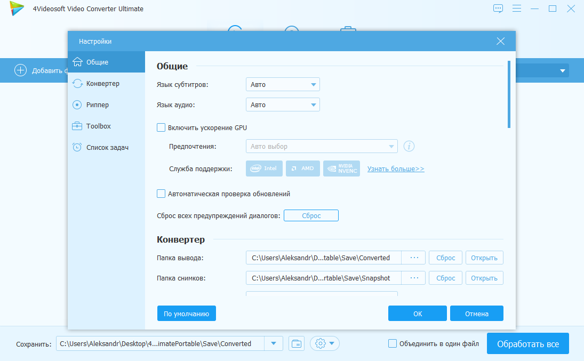Browse for Папка вывода with three-dots button
Image resolution: width=584 pixels, height=361 pixels.
tap(414, 258)
